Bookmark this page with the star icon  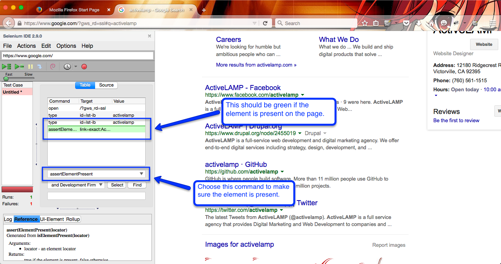click(365, 24)
